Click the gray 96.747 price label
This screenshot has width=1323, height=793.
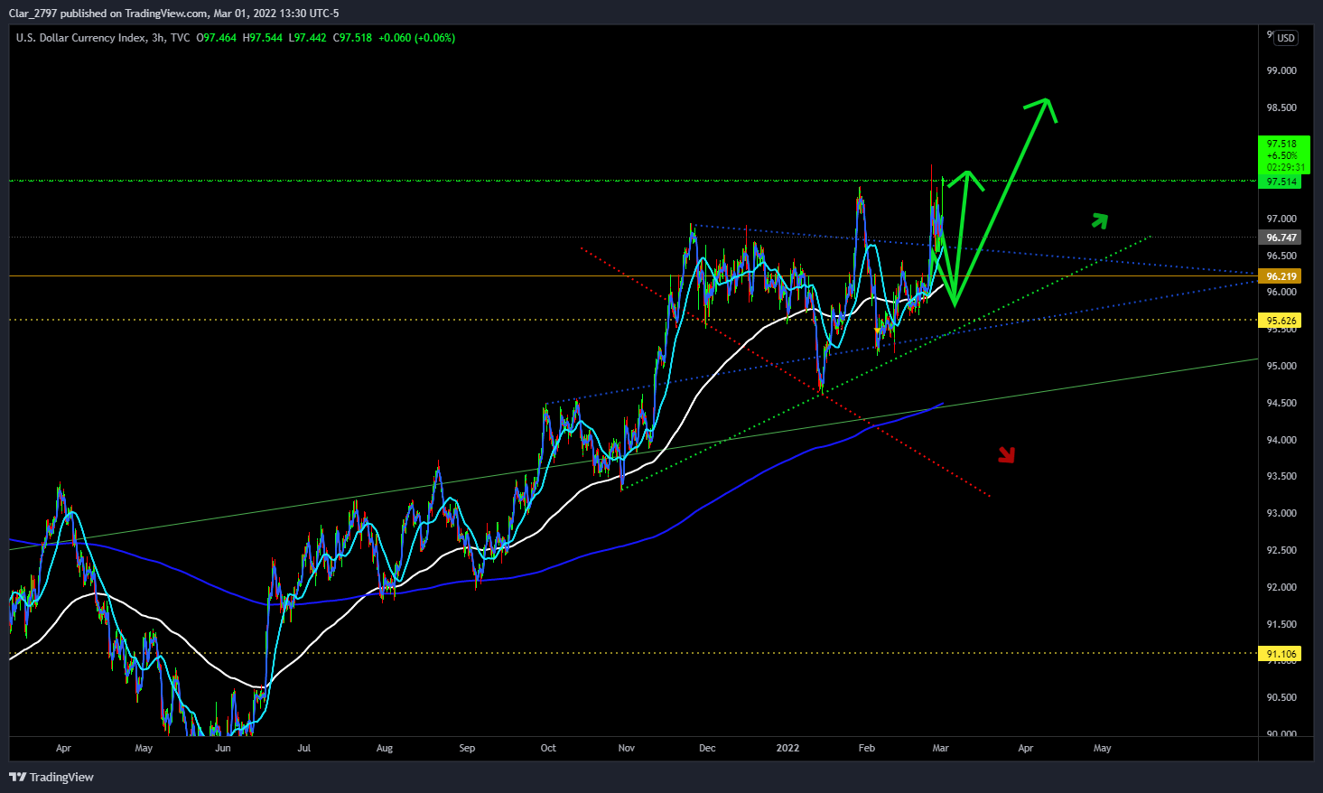[x=1281, y=238]
